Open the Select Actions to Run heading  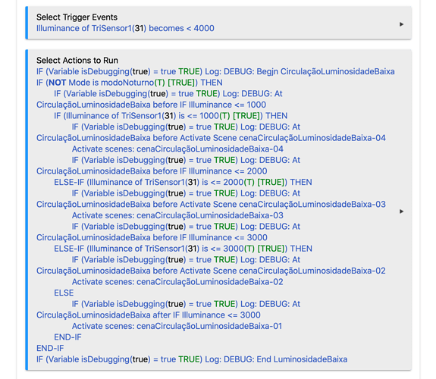(77, 61)
